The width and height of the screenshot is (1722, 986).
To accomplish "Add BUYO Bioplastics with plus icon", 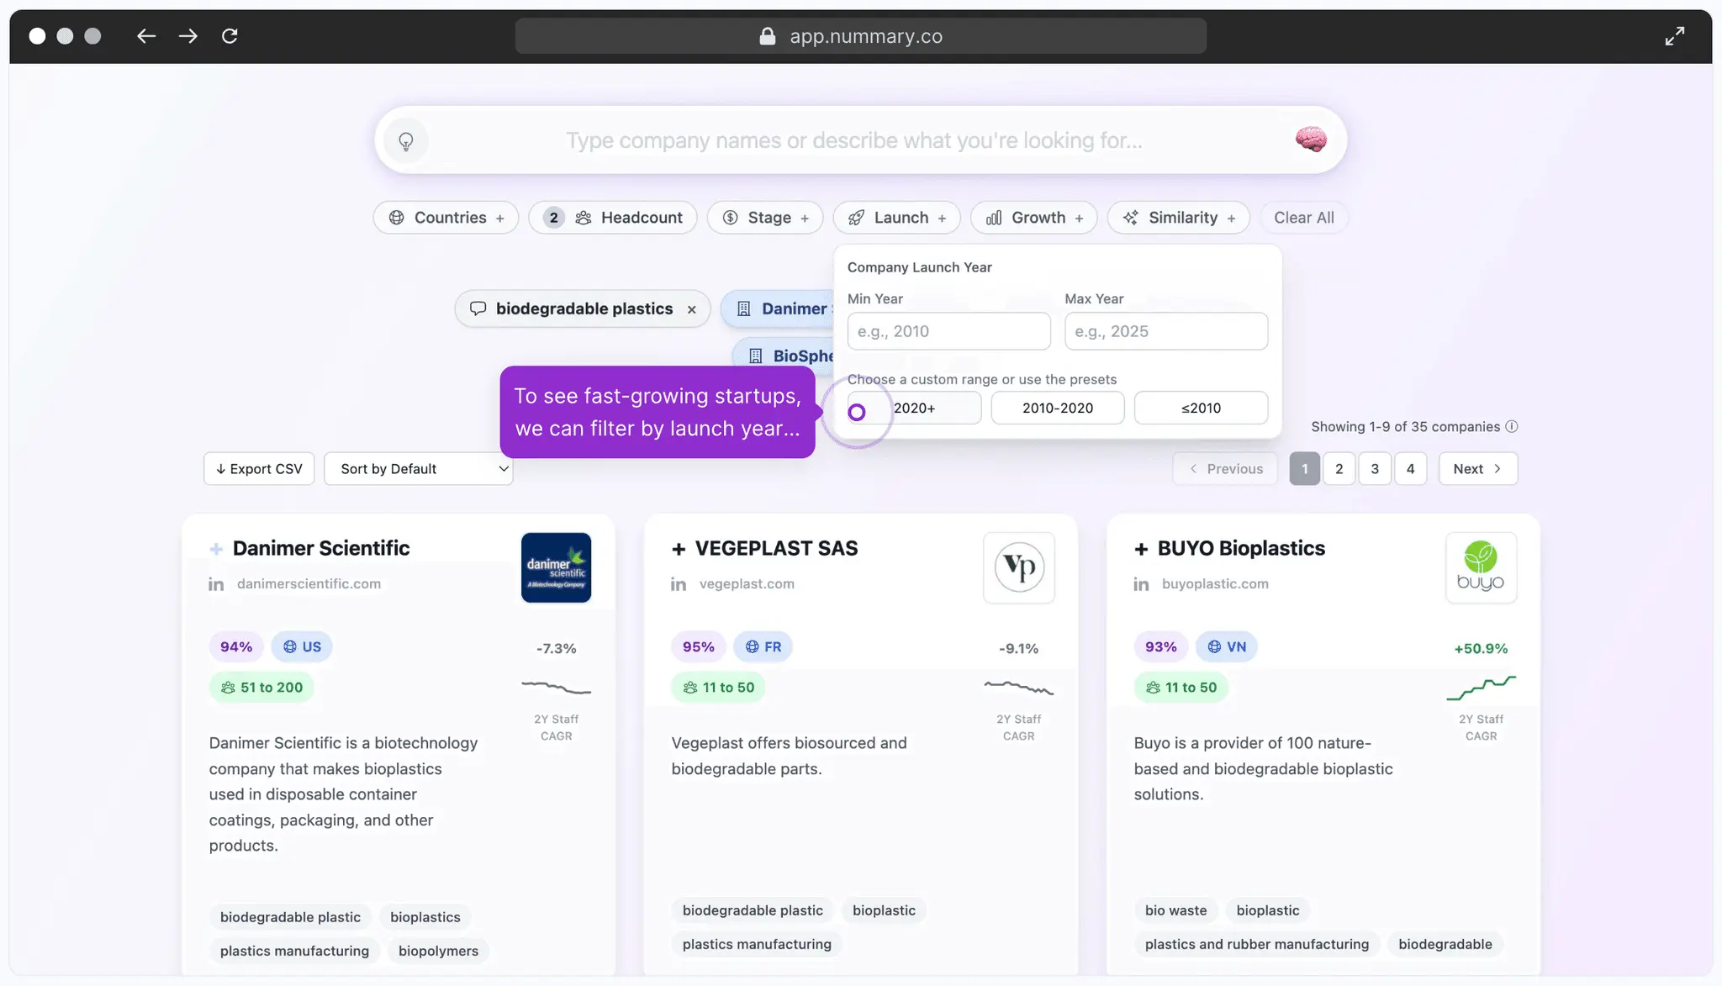I will [x=1141, y=549].
